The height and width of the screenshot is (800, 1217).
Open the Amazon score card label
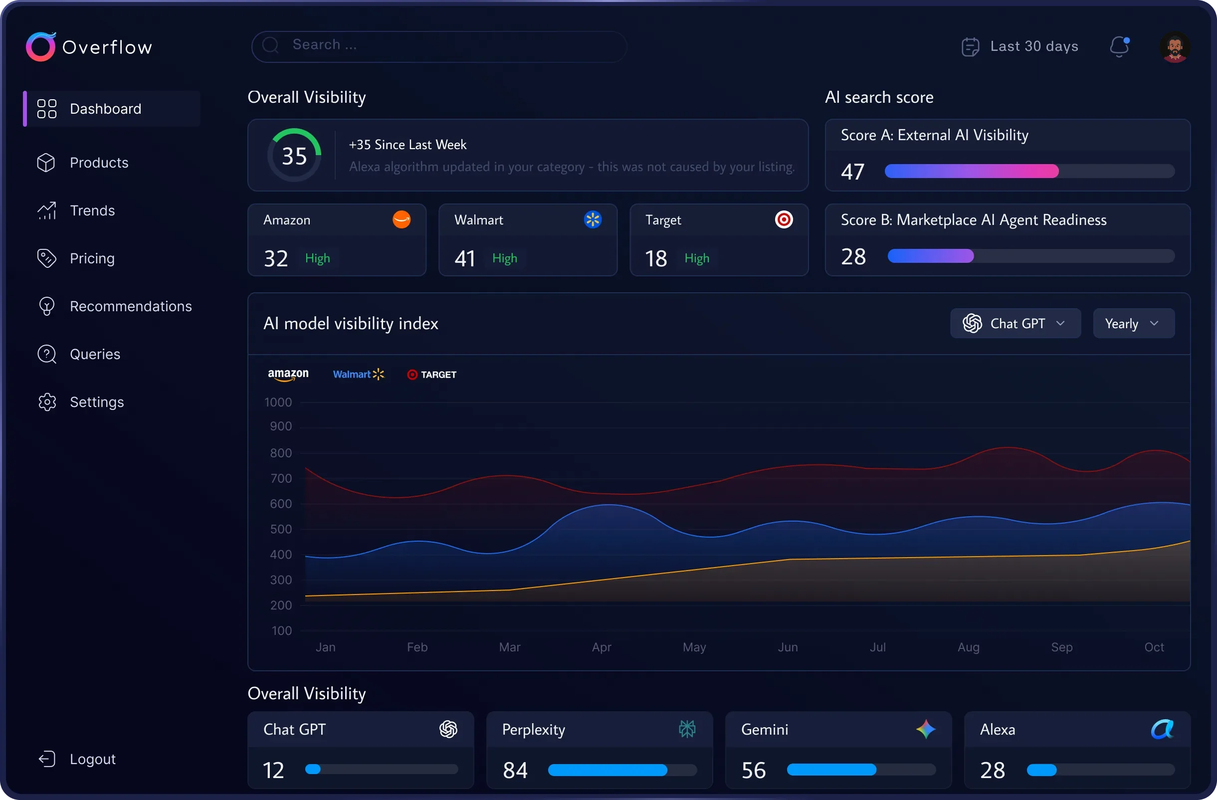click(x=286, y=220)
